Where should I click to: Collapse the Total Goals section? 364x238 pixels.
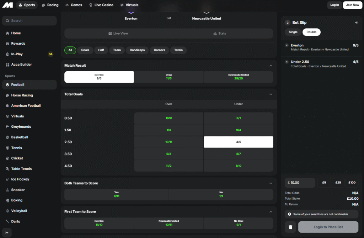[x=271, y=94]
